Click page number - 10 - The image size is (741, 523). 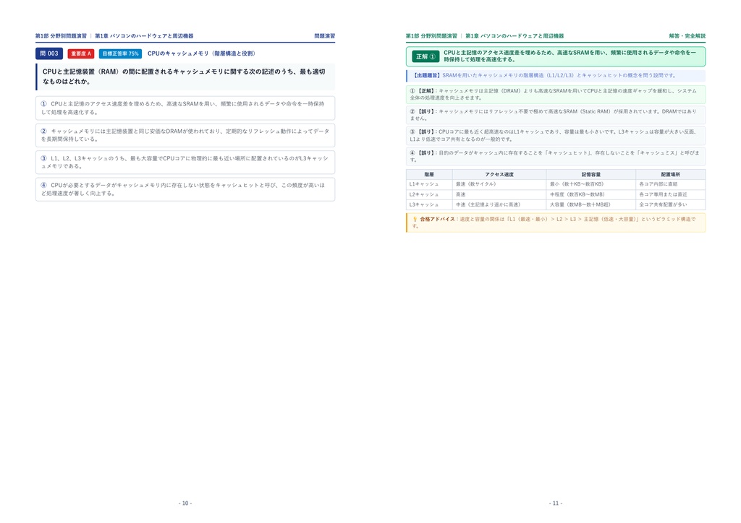point(185,503)
